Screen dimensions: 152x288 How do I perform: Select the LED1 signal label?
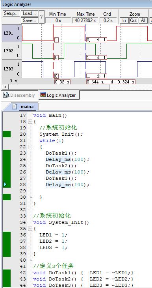pyautogui.click(x=12, y=33)
